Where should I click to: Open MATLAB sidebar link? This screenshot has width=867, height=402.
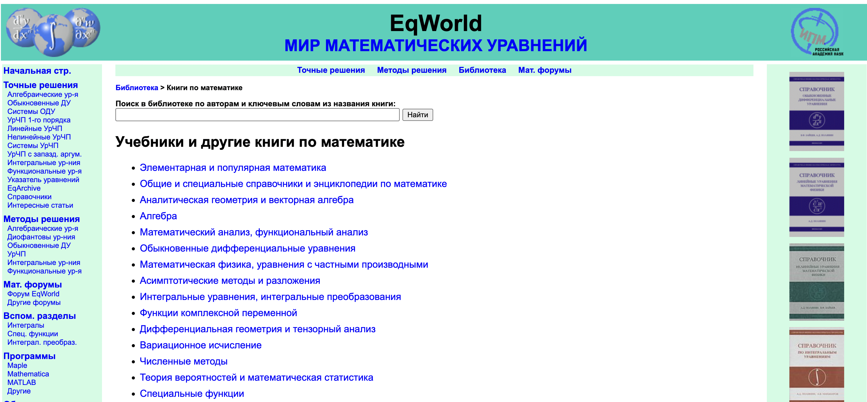22,383
